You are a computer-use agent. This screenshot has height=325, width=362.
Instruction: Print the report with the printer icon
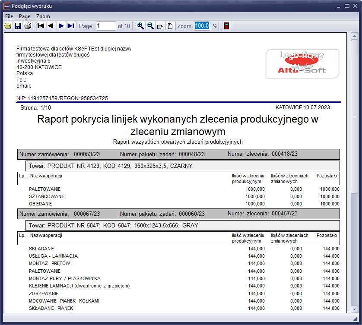tap(28, 26)
